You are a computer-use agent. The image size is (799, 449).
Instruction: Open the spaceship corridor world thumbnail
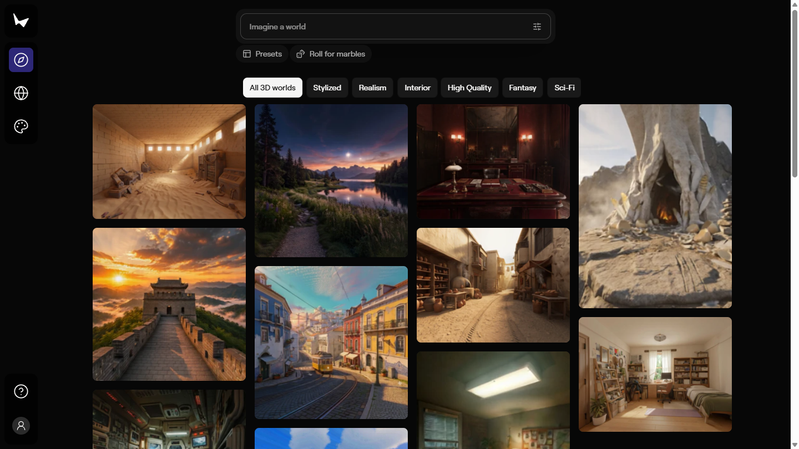(169, 419)
